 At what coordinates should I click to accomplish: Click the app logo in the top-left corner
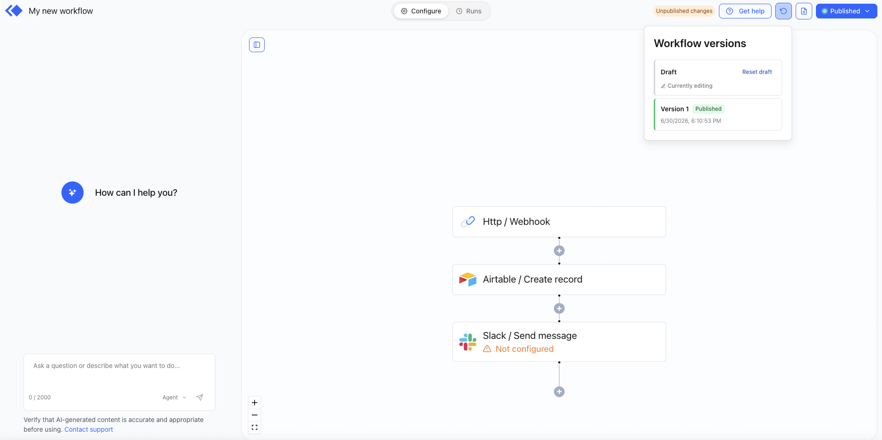pyautogui.click(x=14, y=11)
